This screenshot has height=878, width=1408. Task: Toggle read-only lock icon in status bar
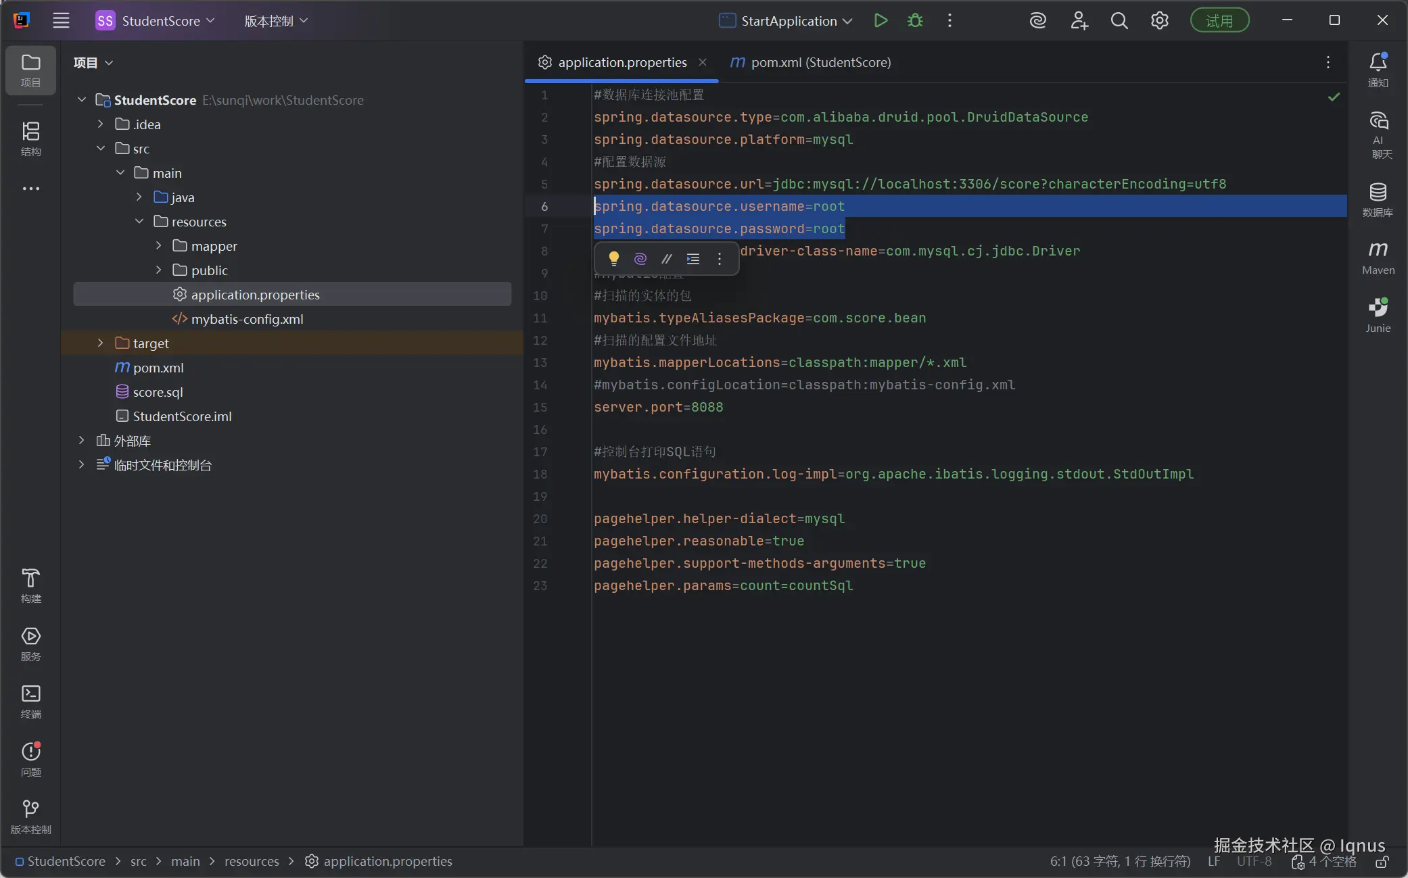(x=1382, y=862)
